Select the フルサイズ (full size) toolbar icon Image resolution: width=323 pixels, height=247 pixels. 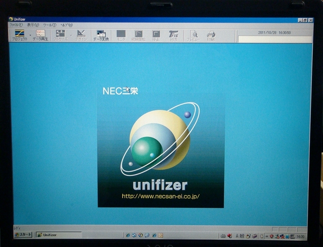[61, 35]
